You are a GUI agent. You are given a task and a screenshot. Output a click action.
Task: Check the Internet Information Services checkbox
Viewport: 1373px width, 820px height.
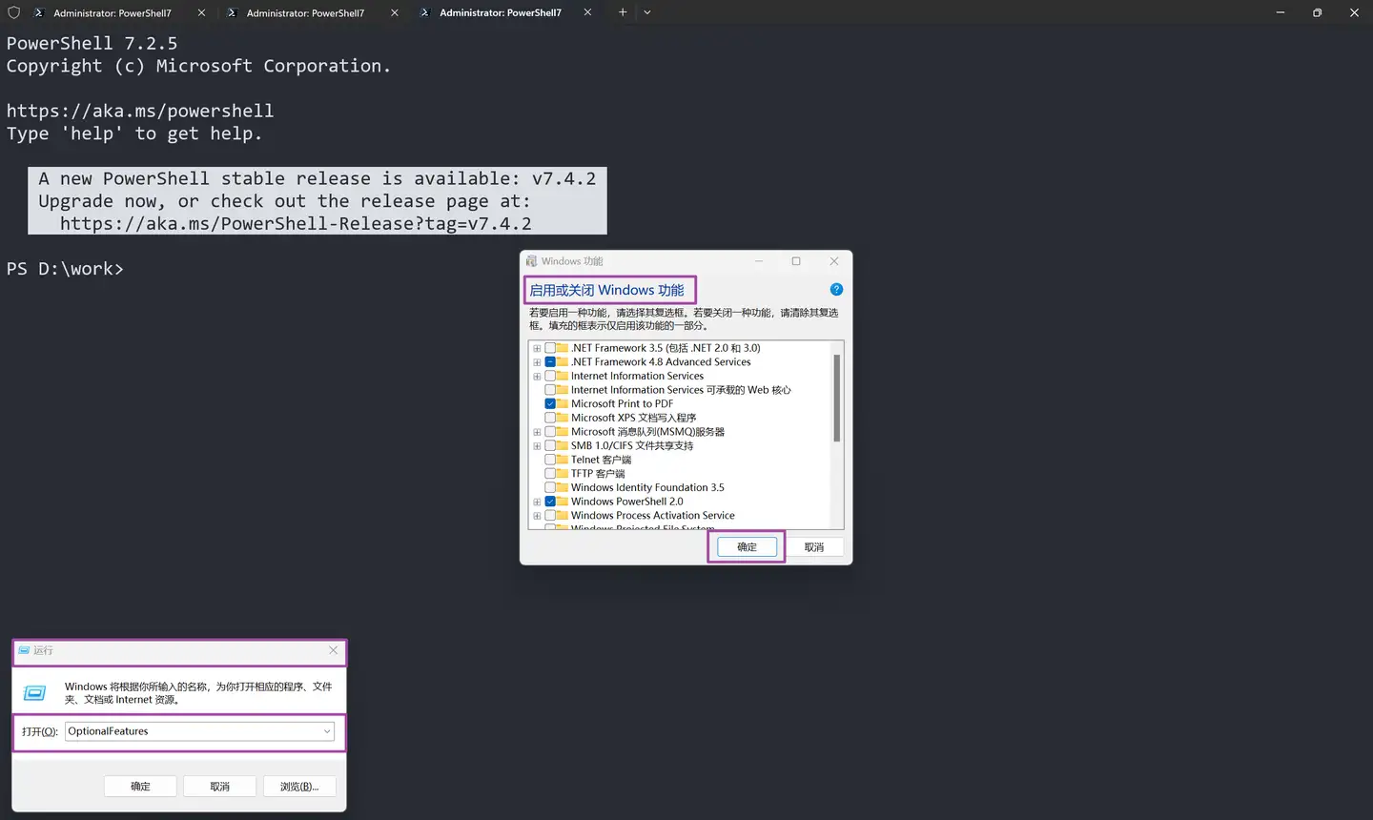click(x=550, y=376)
